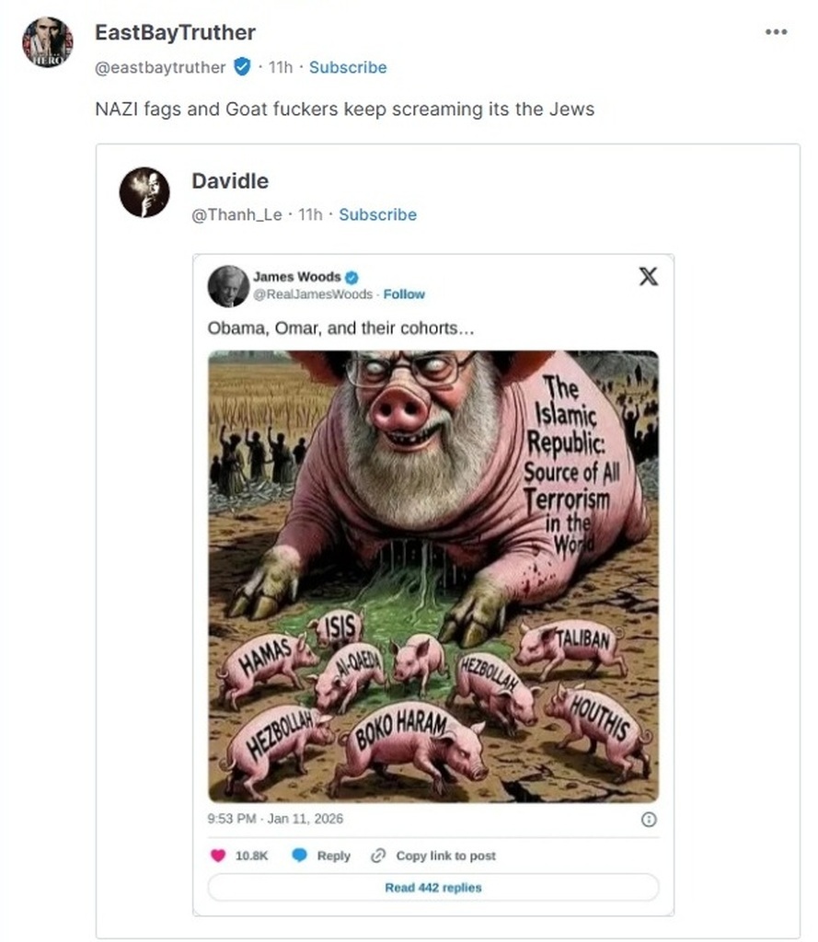
Task: Click the X logo in embedded tweet
Action: coord(648,276)
